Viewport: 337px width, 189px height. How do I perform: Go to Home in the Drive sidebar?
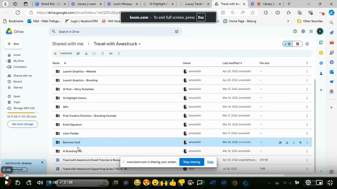17,55
